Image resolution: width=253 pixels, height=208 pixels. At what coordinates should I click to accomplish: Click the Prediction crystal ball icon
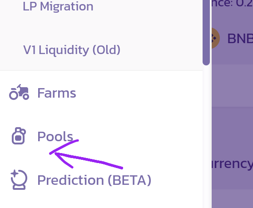point(19,179)
